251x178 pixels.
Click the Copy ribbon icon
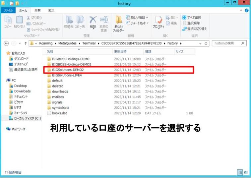[8, 22]
